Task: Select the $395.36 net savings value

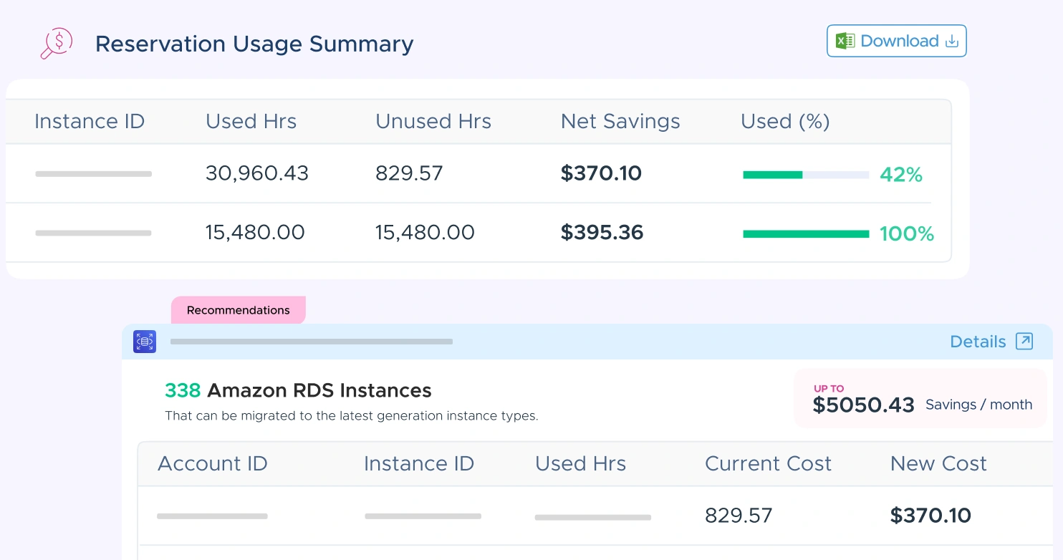Action: [x=602, y=233]
